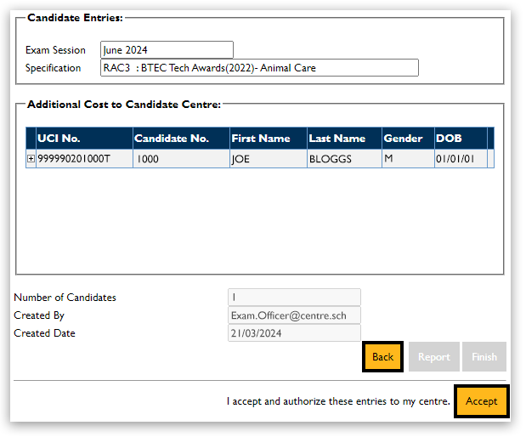Click the Accept button
The width and height of the screenshot is (526, 437).
[481, 401]
